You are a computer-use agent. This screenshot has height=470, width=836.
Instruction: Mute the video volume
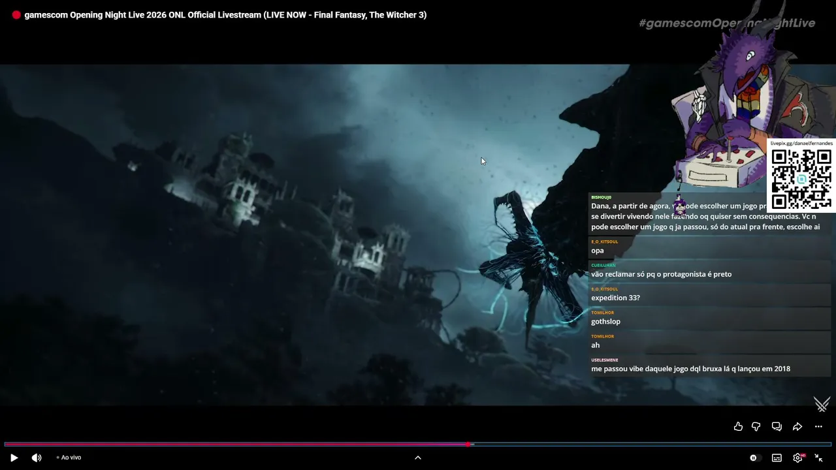(37, 458)
